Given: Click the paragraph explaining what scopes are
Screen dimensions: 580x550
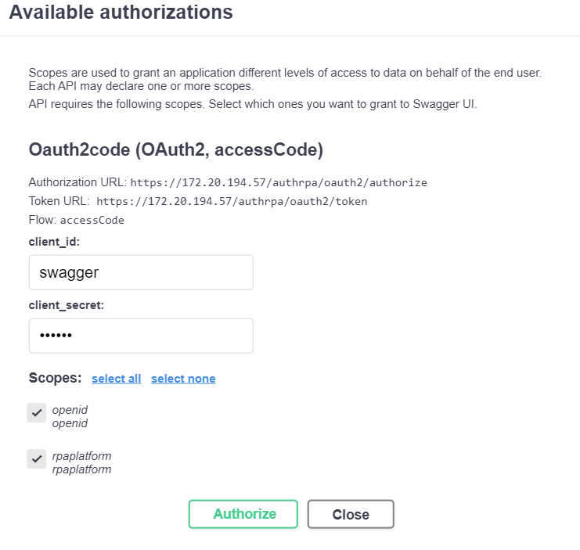Looking at the screenshot, I should [x=285, y=79].
